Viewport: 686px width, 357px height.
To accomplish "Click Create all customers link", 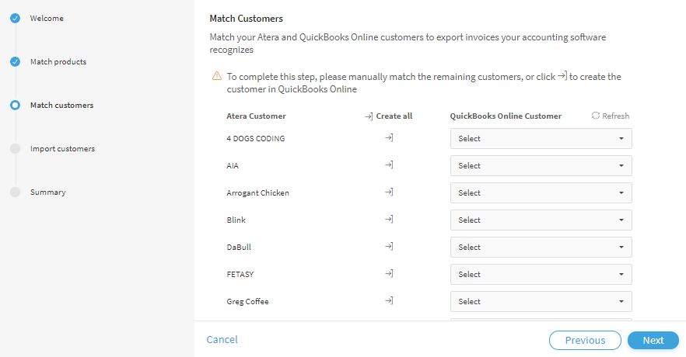I will click(389, 116).
